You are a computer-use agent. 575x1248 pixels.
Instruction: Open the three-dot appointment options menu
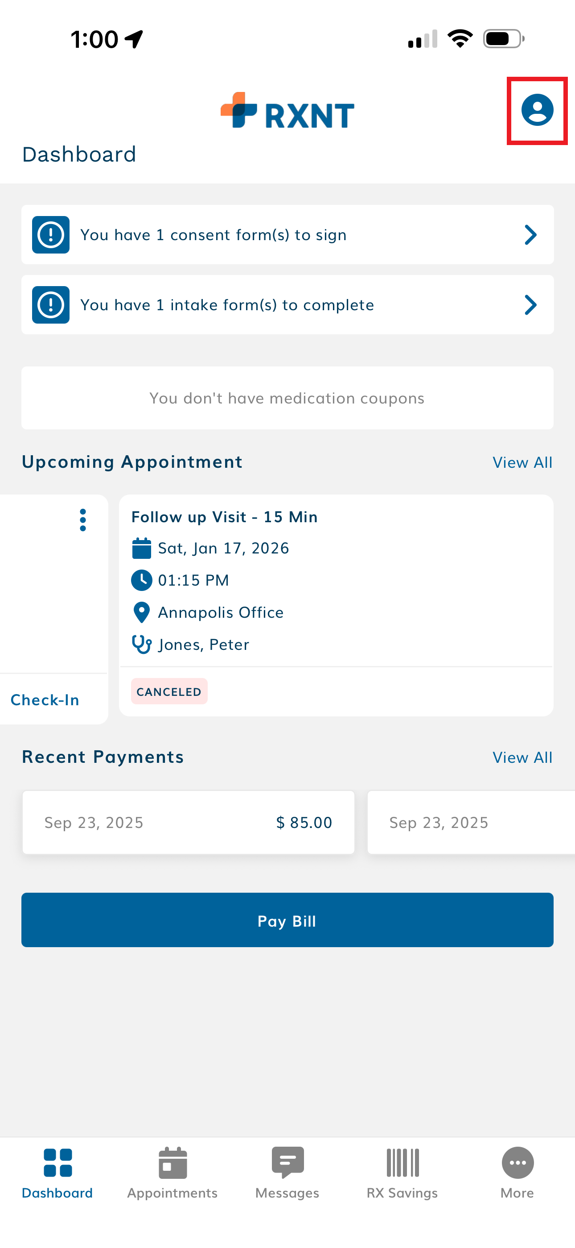point(83,520)
